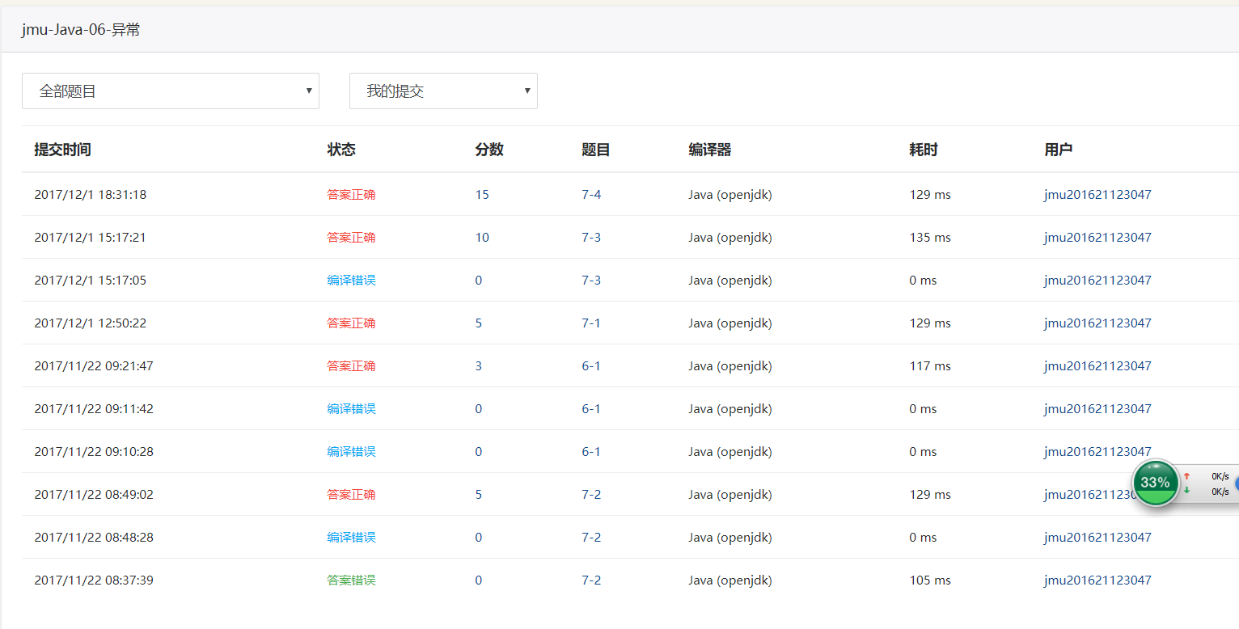Click Java (openjdk) compiler in 08:37:39 row
This screenshot has width=1239, height=629.
pyautogui.click(x=730, y=580)
